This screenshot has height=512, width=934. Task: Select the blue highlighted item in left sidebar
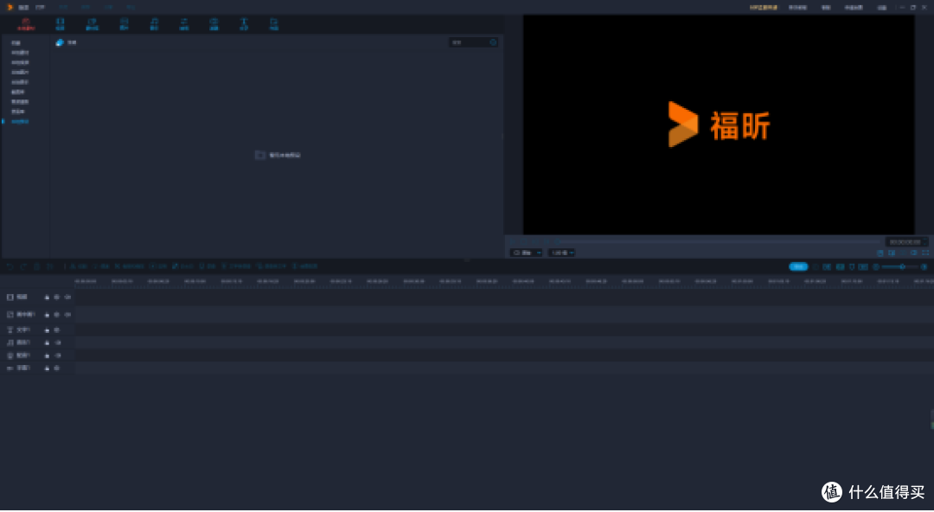[x=20, y=122]
